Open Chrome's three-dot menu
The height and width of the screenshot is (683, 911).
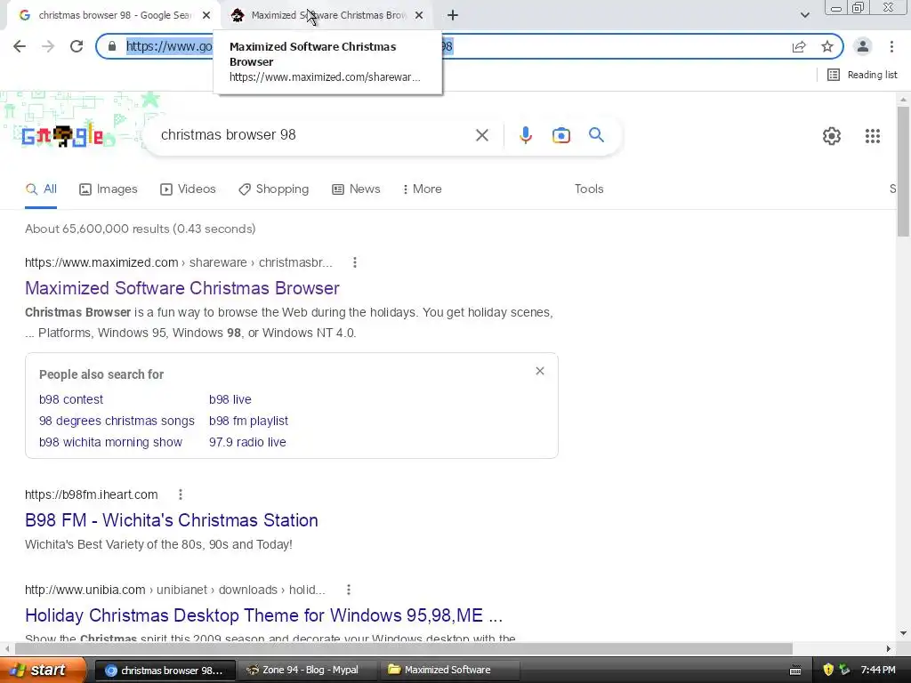point(891,46)
